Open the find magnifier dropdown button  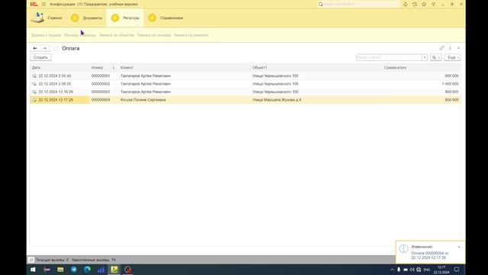click(x=436, y=57)
